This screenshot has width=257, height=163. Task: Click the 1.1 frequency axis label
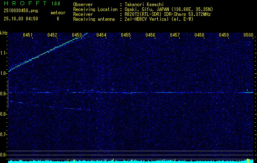click(x=3, y=53)
